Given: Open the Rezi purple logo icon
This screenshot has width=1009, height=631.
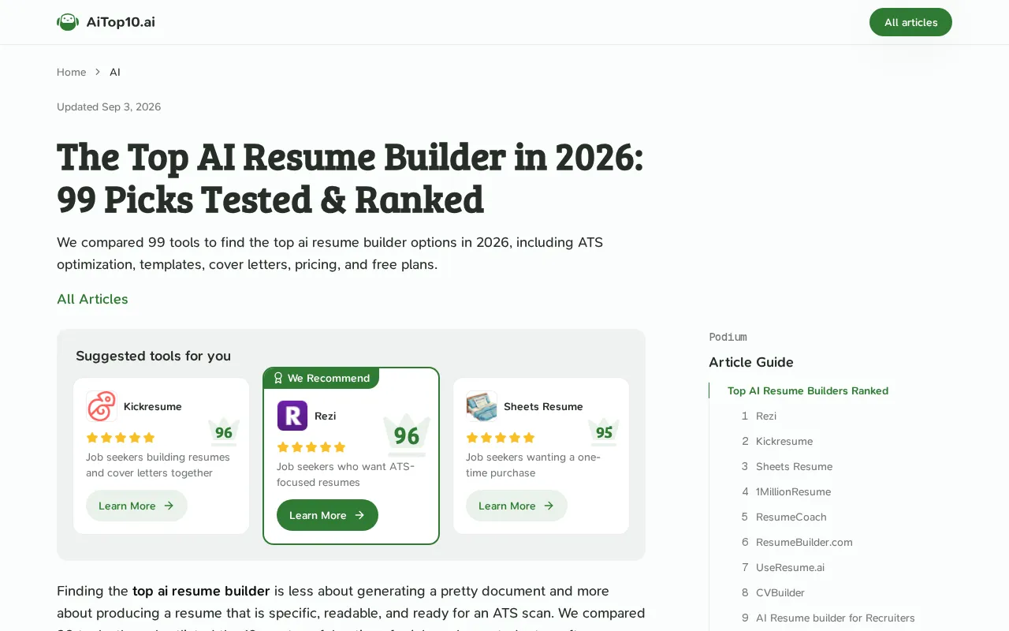Looking at the screenshot, I should [292, 416].
